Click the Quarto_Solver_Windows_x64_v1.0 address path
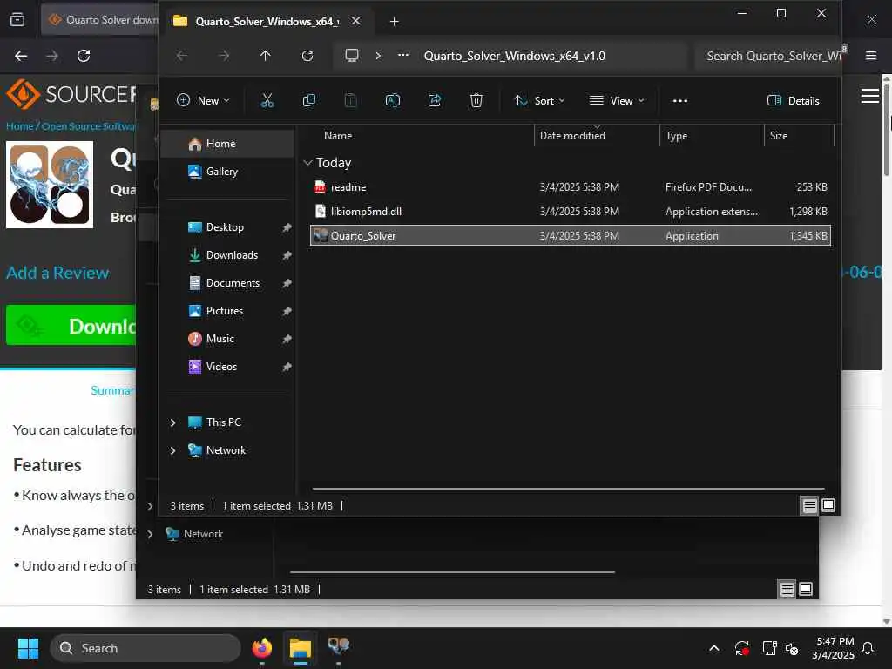This screenshot has height=669, width=892. (514, 56)
